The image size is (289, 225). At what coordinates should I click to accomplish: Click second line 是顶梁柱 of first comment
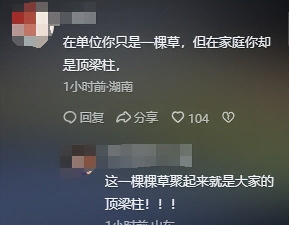coord(91,65)
